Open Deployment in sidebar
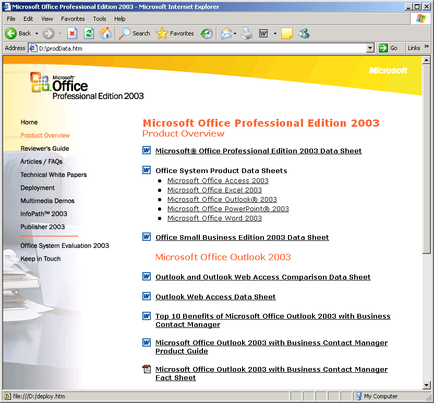Image resolution: width=434 pixels, height=403 pixels. [38, 188]
